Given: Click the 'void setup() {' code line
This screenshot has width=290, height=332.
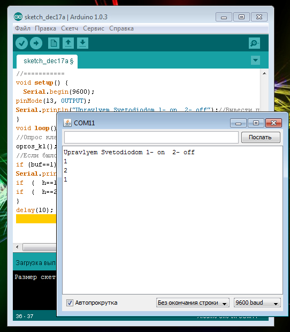Looking at the screenshot, I should 42,82.
